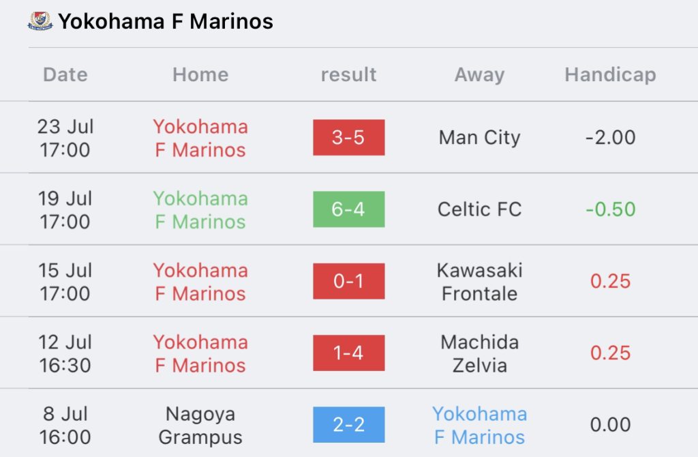Select Man City away team

pyautogui.click(x=479, y=138)
